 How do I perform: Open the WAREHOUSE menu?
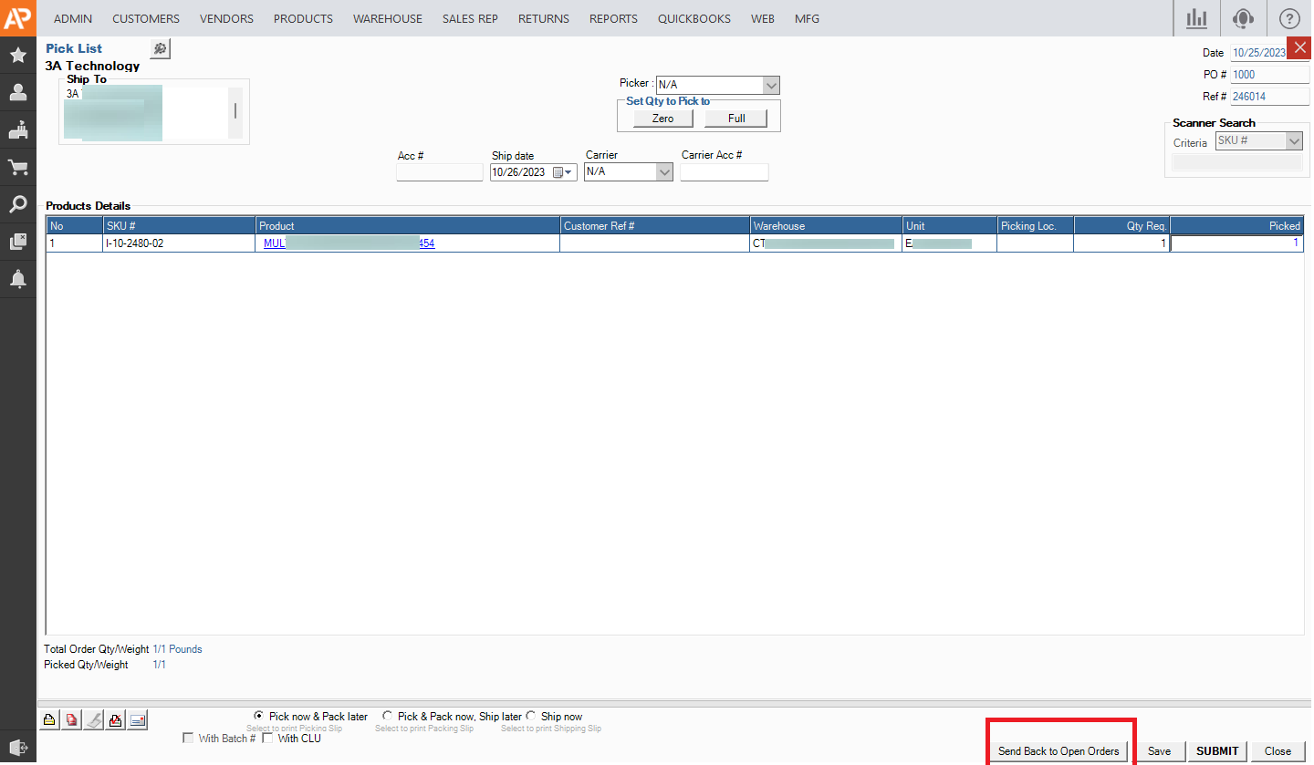click(387, 18)
